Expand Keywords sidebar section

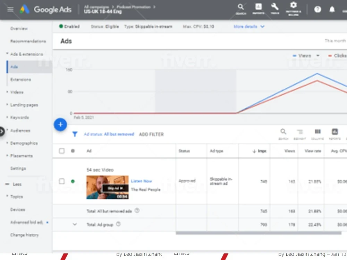click(7, 117)
